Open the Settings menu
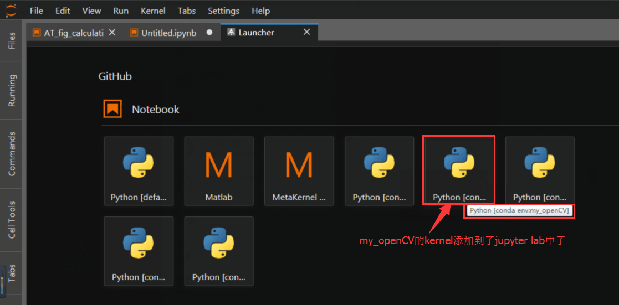619x305 pixels. click(223, 11)
